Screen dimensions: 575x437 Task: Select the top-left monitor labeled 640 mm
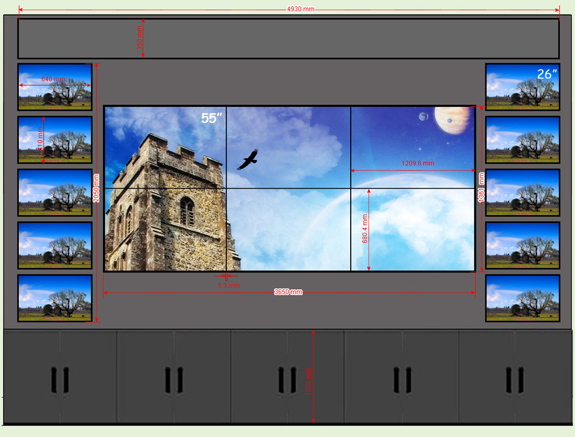55,87
